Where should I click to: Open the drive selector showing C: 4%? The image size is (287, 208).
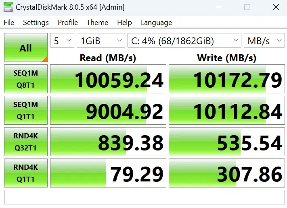point(184,40)
